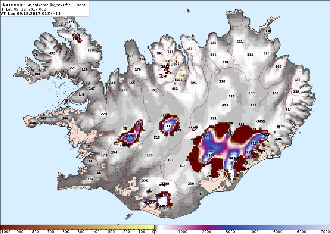Click the glacier value 16059
The image size is (330, 234).
tap(163, 206)
